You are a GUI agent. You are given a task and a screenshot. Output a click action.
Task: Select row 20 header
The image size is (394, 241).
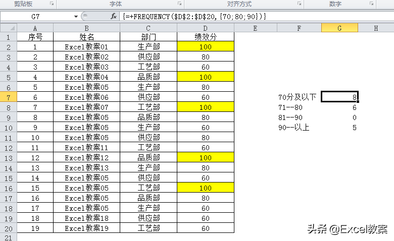click(9, 228)
